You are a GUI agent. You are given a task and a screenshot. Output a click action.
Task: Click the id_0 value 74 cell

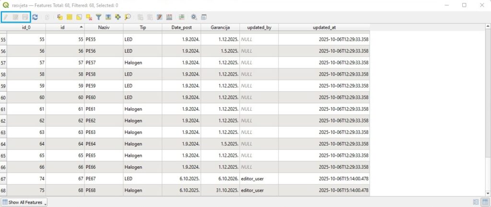pyautogui.click(x=26, y=179)
